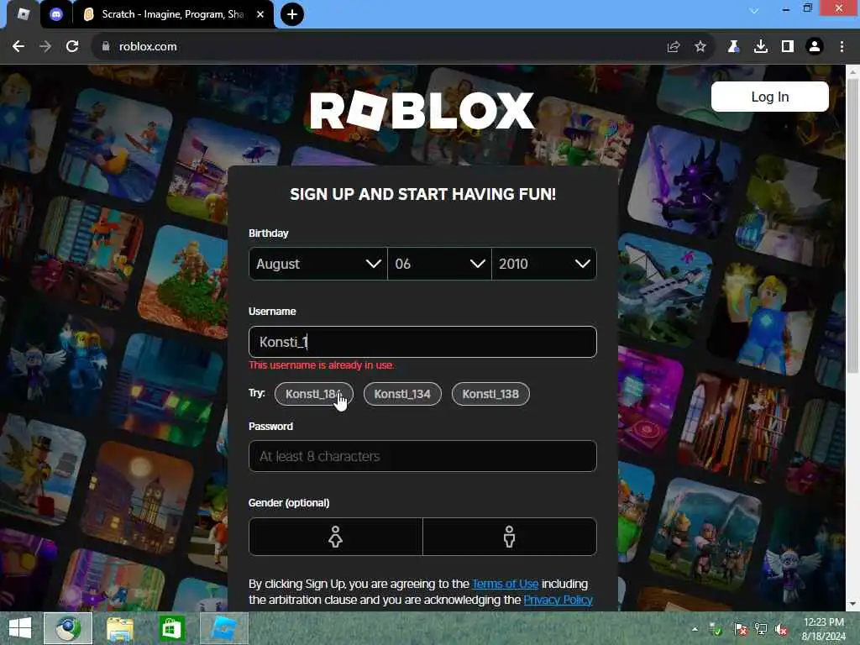Switch to the Roblox pinned tab

23,14
